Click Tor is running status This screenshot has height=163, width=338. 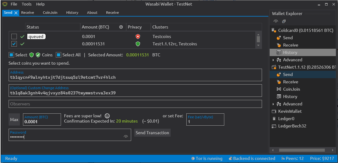pyautogui.click(x=207, y=158)
